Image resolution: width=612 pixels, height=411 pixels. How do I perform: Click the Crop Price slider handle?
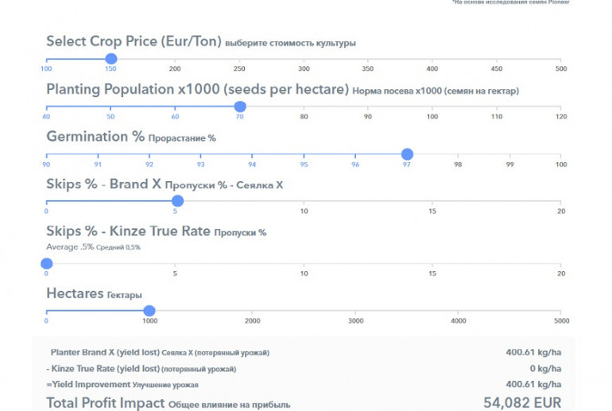(x=111, y=58)
